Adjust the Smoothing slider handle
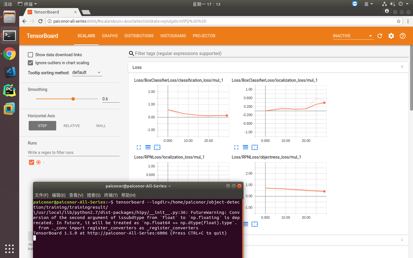The width and height of the screenshot is (413, 258). pyautogui.click(x=73, y=99)
